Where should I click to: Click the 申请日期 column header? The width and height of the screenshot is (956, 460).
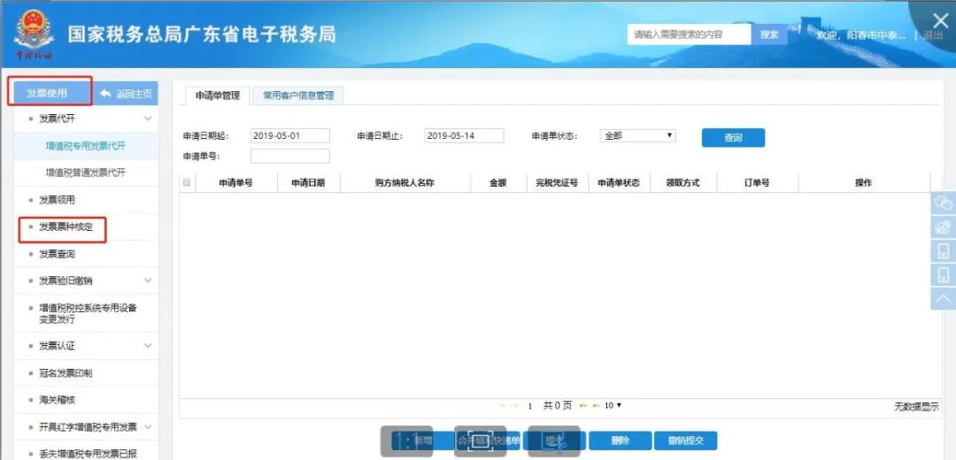(x=308, y=183)
